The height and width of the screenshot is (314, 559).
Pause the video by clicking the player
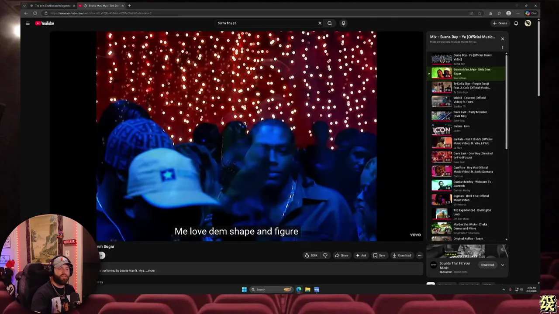point(236,136)
